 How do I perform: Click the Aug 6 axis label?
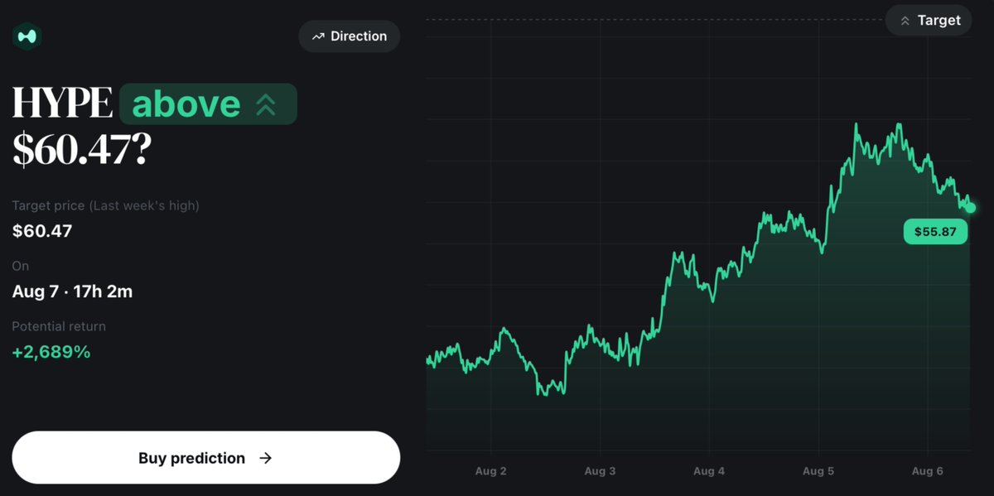[x=928, y=471]
